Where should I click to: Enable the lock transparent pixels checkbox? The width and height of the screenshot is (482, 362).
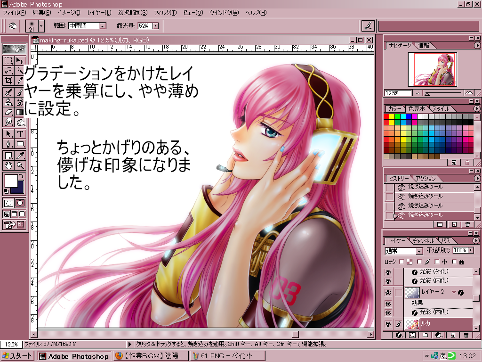pyautogui.click(x=402, y=262)
